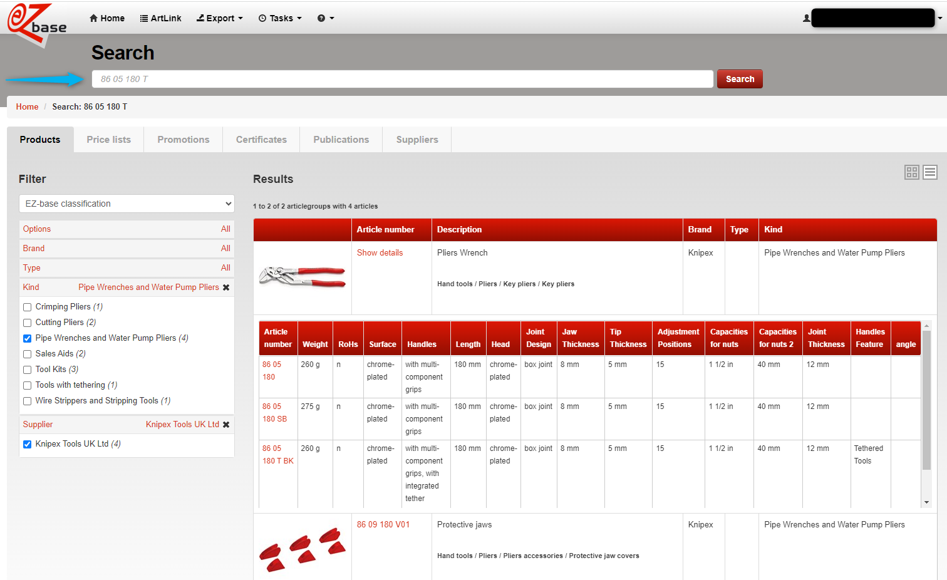Image resolution: width=947 pixels, height=580 pixels.
Task: Click the Adjustment Positions column header
Action: (x=678, y=338)
